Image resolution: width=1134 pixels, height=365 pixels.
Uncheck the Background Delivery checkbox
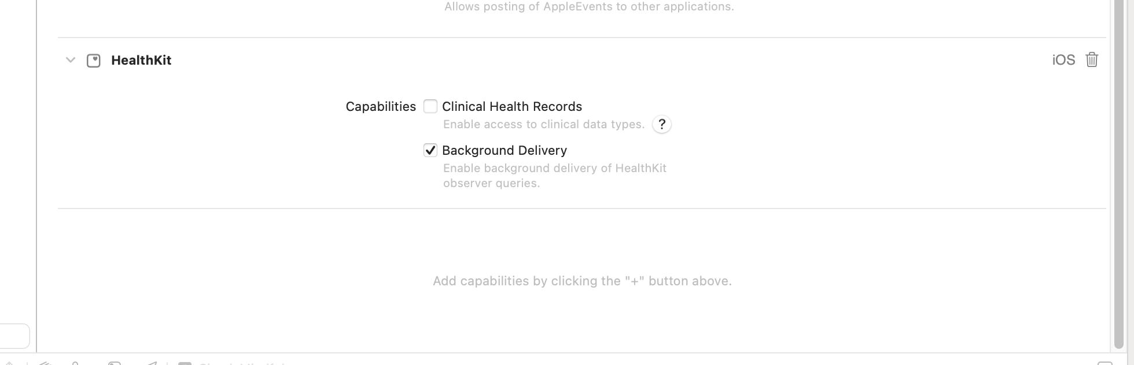[430, 150]
